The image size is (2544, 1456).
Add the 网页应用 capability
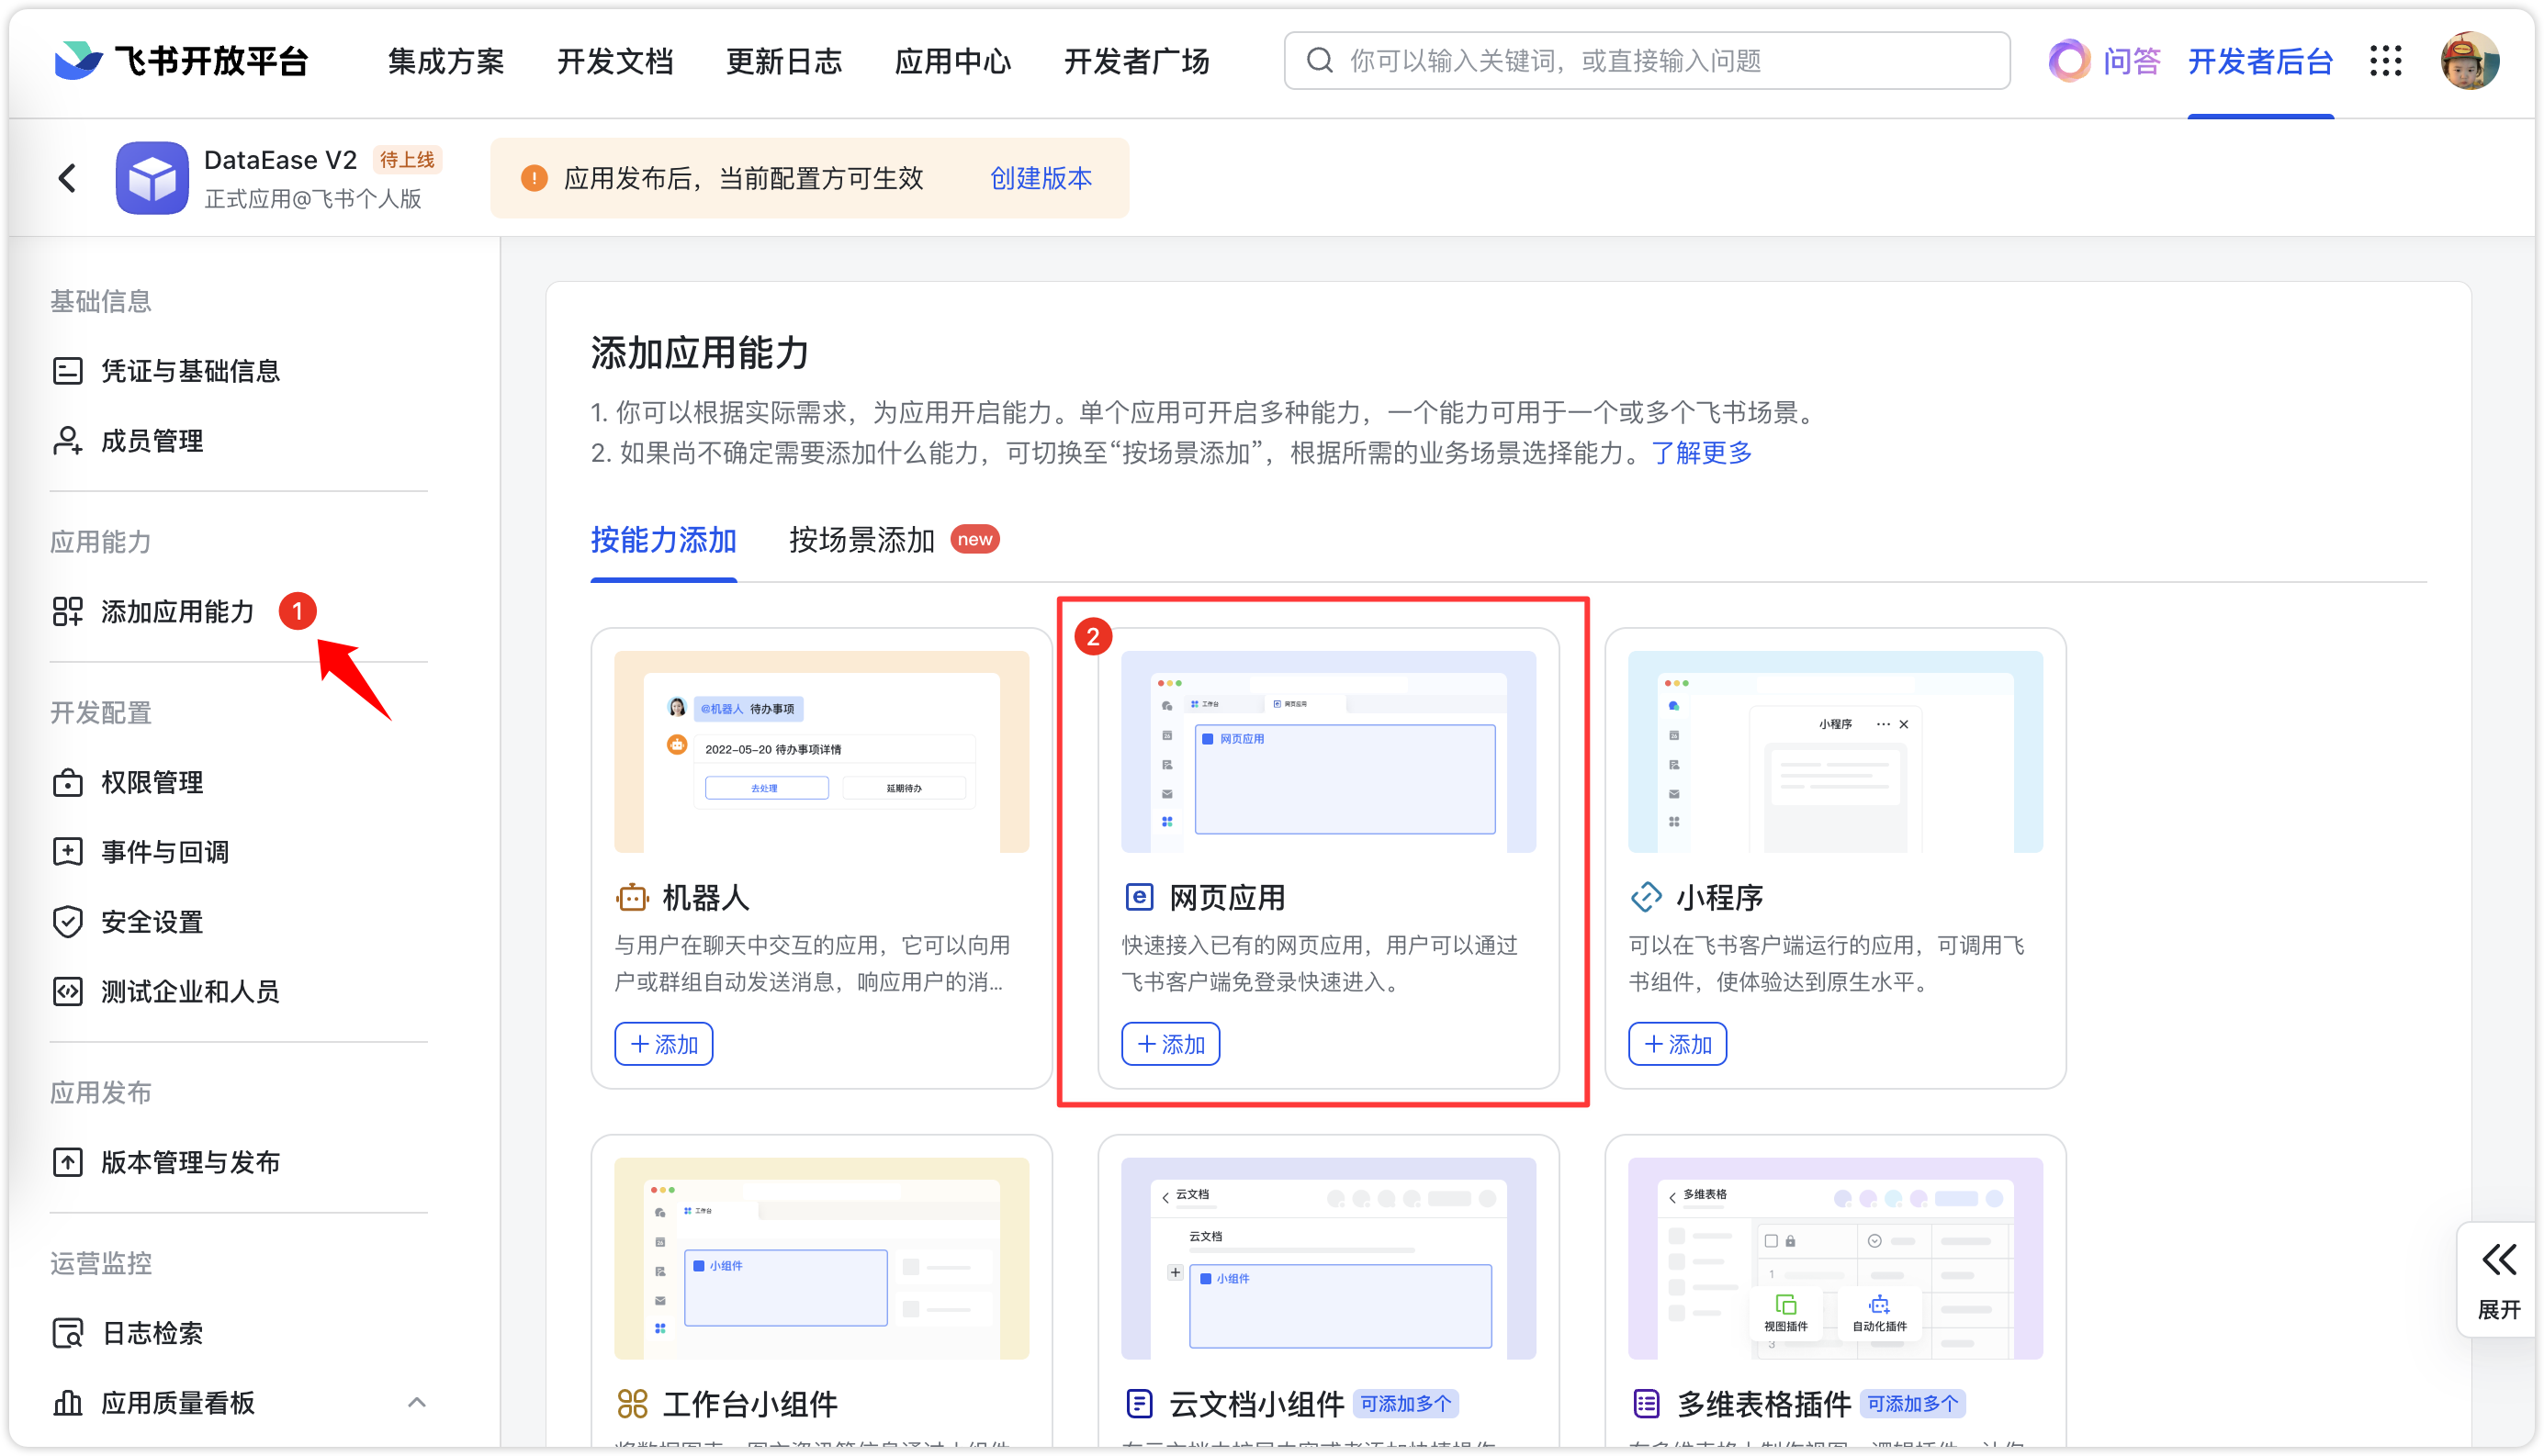(x=1170, y=1044)
